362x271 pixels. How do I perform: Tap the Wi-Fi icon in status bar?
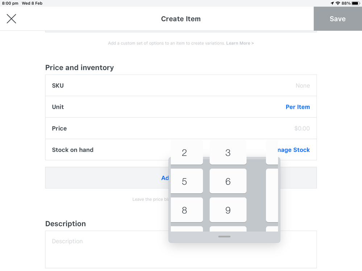pos(338,3)
